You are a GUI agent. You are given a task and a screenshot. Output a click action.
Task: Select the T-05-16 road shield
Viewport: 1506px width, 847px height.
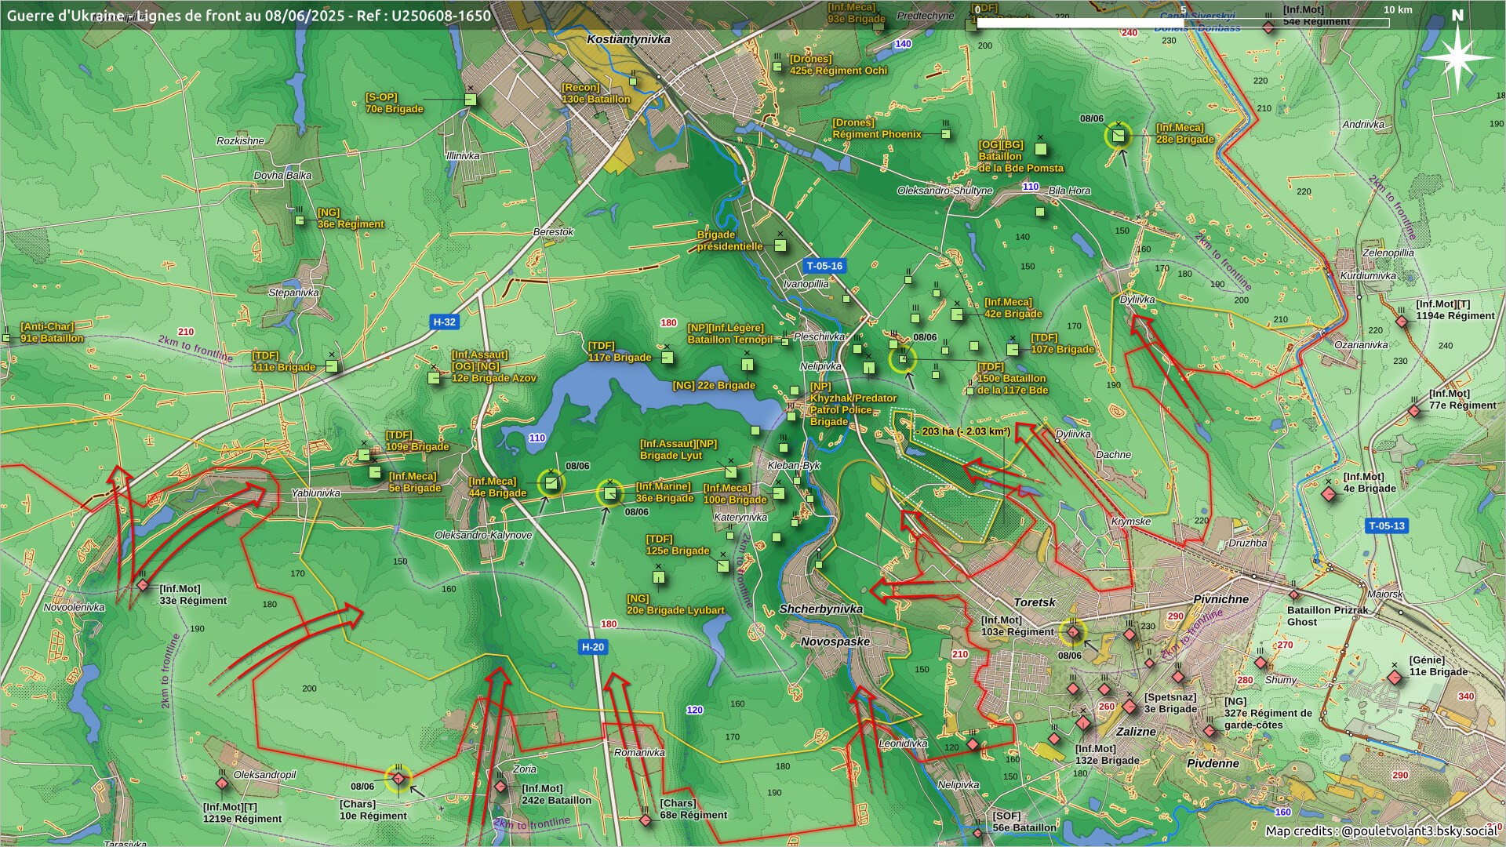pyautogui.click(x=824, y=266)
